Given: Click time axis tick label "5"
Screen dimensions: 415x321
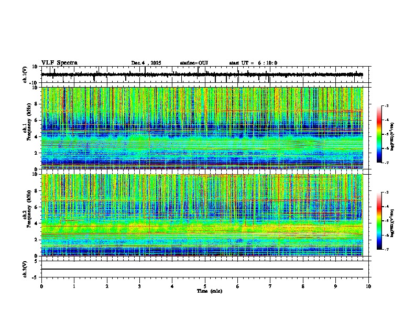Looking at the screenshot, I should pyautogui.click(x=205, y=286).
